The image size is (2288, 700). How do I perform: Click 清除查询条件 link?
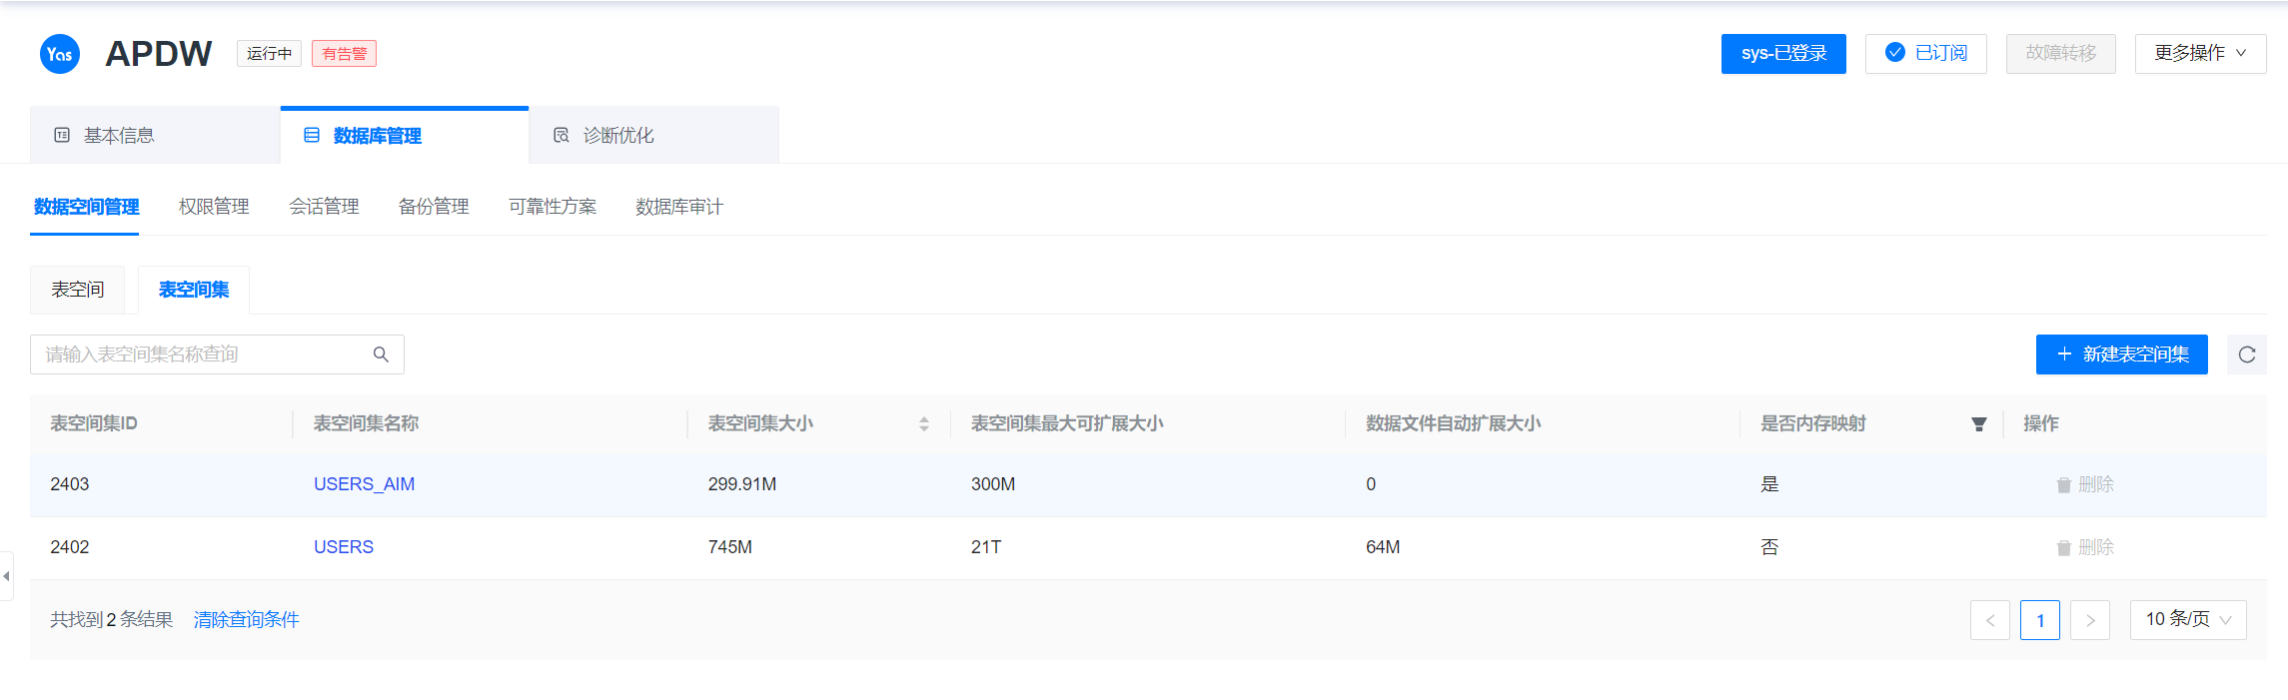coord(246,619)
